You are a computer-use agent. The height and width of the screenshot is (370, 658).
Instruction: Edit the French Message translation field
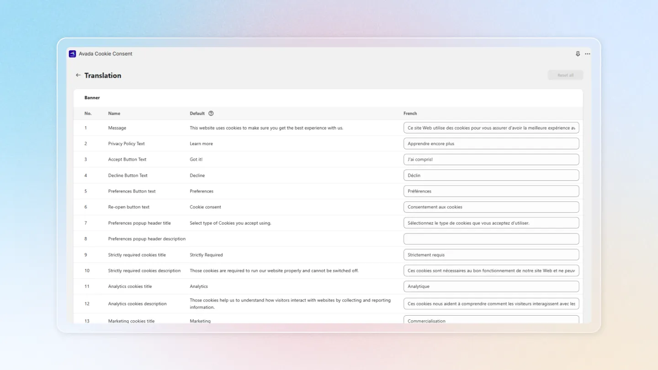tap(491, 128)
